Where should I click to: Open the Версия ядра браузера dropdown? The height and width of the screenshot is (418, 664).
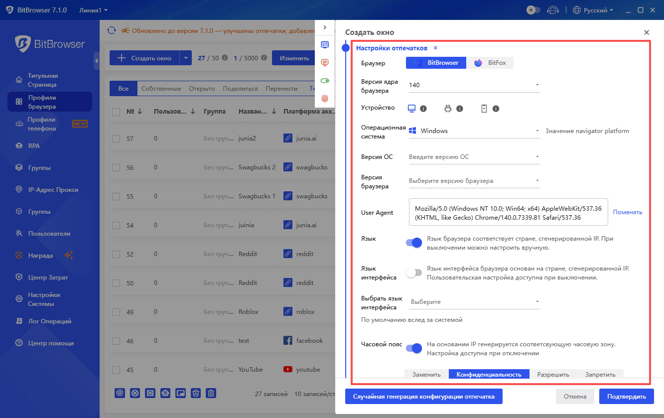473,85
